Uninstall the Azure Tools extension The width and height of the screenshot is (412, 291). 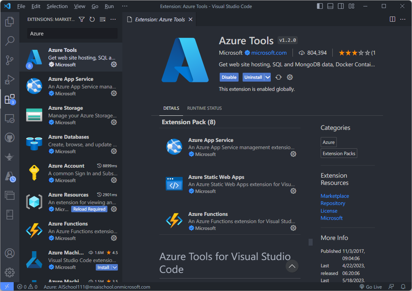click(253, 77)
